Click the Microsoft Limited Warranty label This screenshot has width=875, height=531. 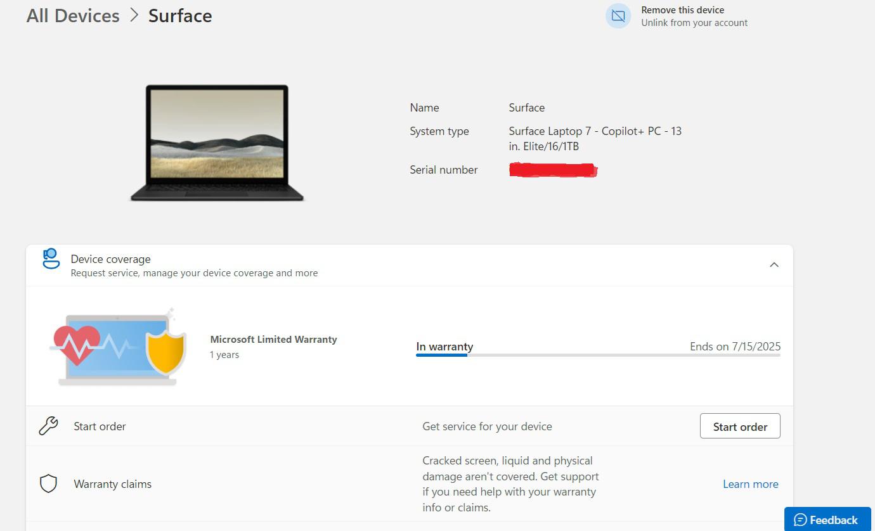coord(273,340)
